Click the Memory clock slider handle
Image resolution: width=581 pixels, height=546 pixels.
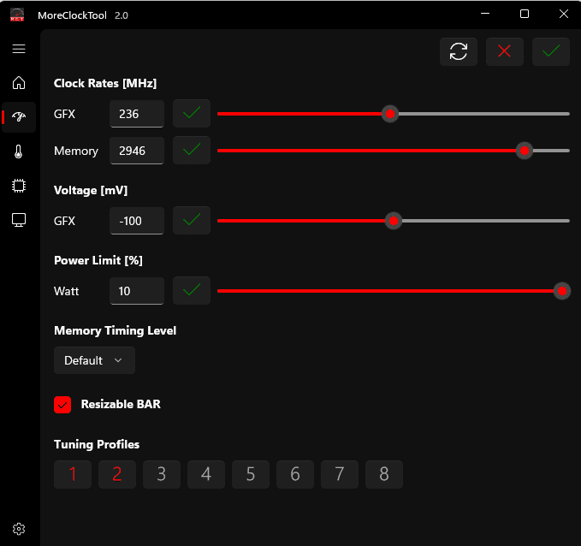coord(525,151)
